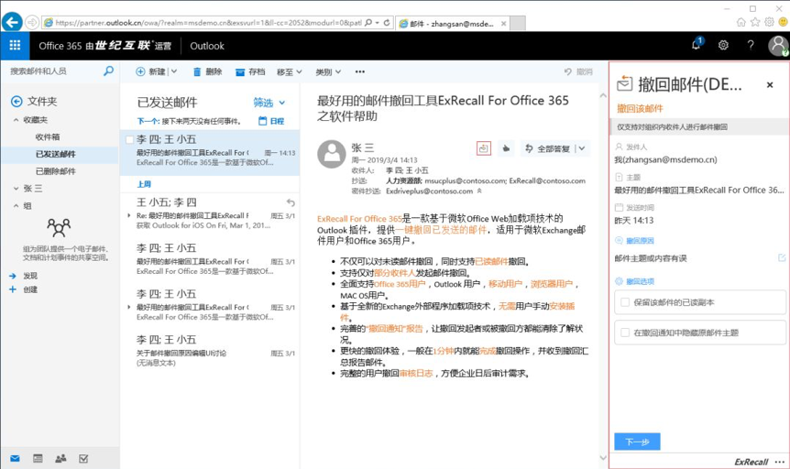Viewport: 790px width, 469px height.
Task: Click reply arrow icon on 王小五; 李四 message
Action: click(291, 202)
